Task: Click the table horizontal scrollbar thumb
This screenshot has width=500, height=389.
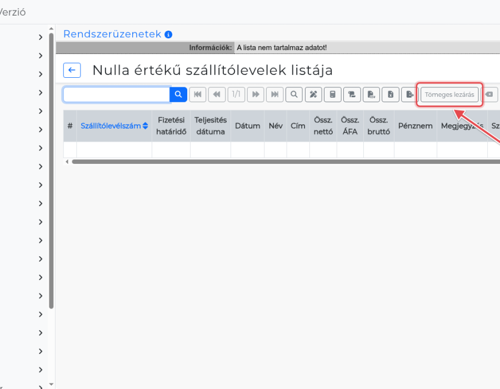Action: (x=286, y=162)
